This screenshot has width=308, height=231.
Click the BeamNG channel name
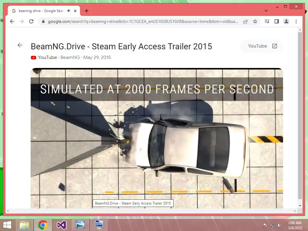tap(70, 57)
